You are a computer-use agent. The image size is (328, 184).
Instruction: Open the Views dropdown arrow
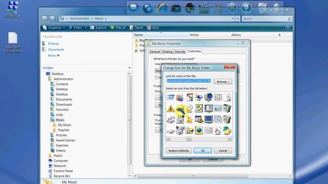pyautogui.click(x=86, y=28)
